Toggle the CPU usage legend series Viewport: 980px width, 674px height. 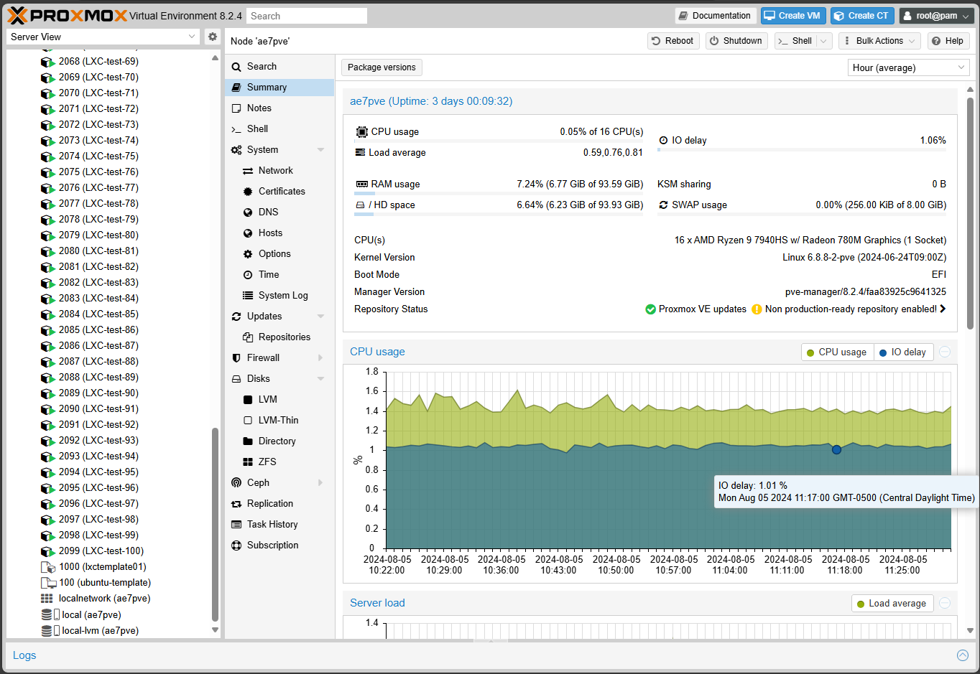pyautogui.click(x=836, y=352)
